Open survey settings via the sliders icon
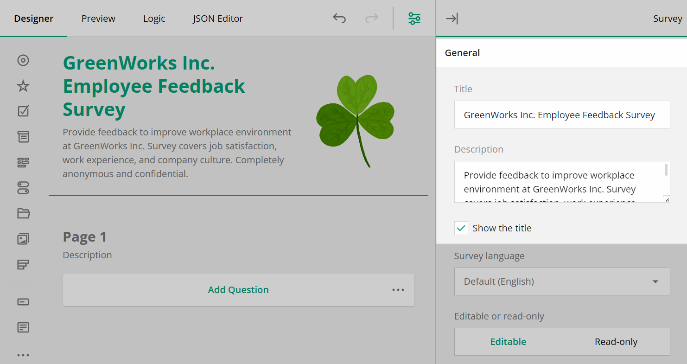This screenshot has height=364, width=687. point(414,18)
